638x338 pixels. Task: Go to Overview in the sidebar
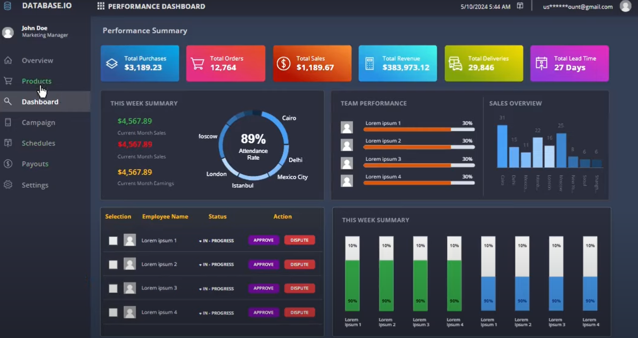click(x=37, y=60)
